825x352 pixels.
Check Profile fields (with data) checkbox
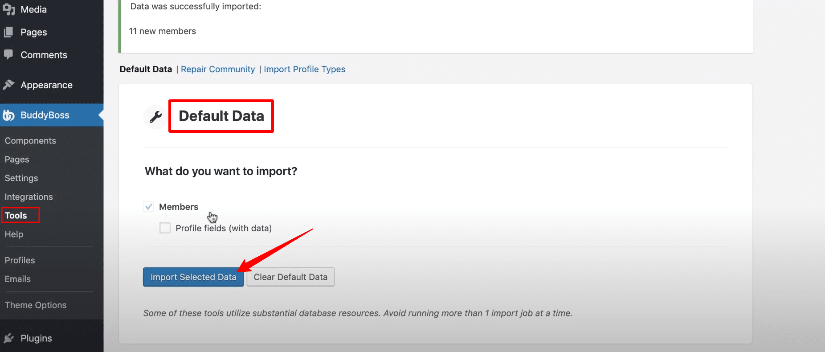(x=165, y=228)
